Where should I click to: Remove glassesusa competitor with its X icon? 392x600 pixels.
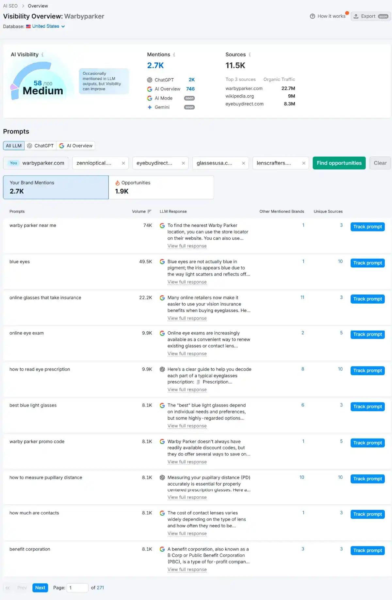243,163
